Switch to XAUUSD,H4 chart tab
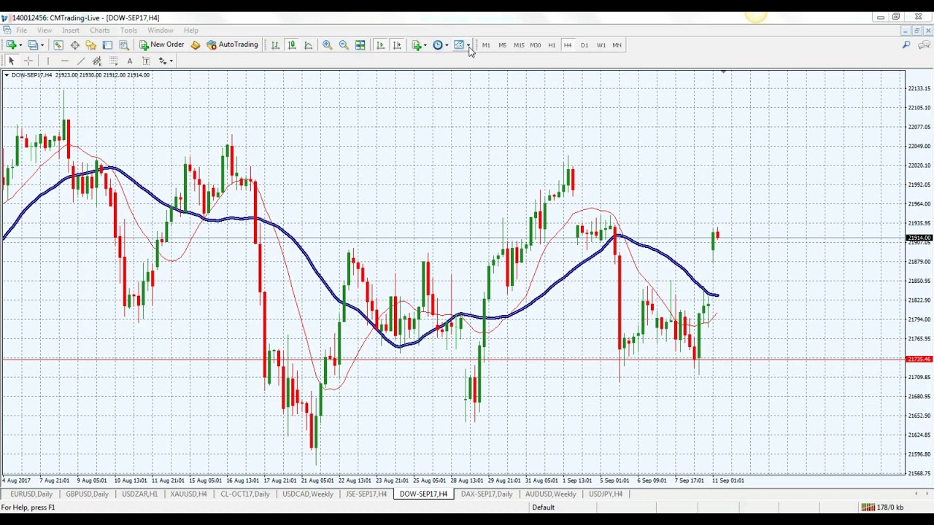934x525 pixels. pyautogui.click(x=188, y=494)
